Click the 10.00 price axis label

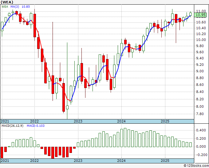pos(201,40)
